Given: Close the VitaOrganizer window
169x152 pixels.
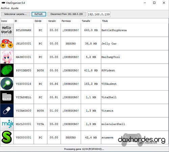Looking at the screenshot, I should (x=164, y=3).
